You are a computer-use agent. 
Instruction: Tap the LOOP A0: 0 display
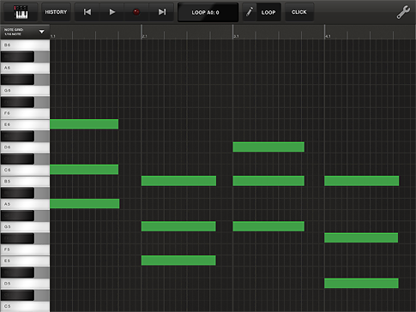(208, 12)
